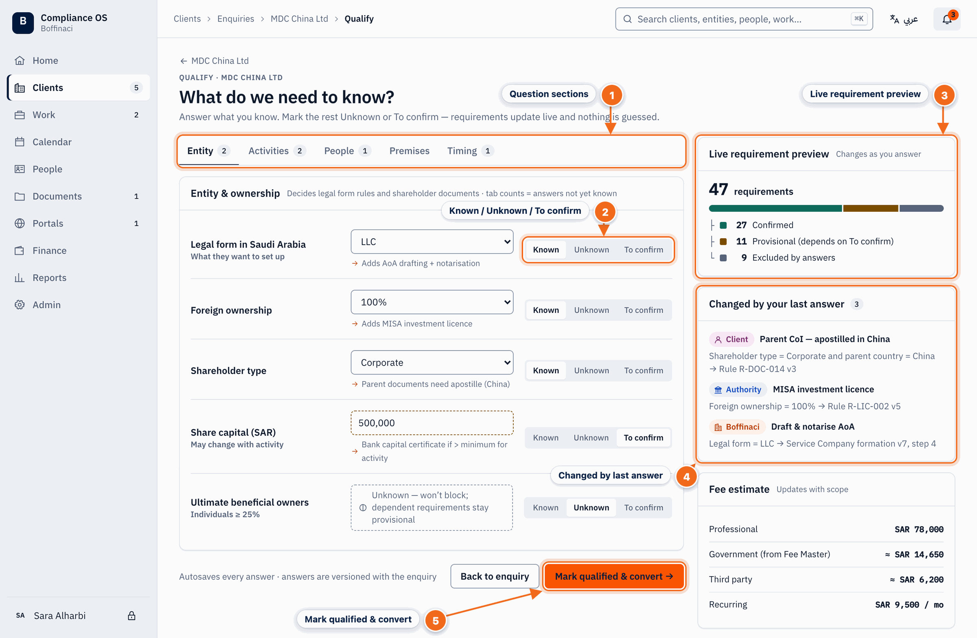Go to Enquiries breadcrumb link
The height and width of the screenshot is (638, 977).
click(x=235, y=18)
